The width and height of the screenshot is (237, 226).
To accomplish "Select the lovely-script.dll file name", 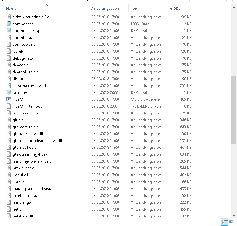I will point(26,196).
